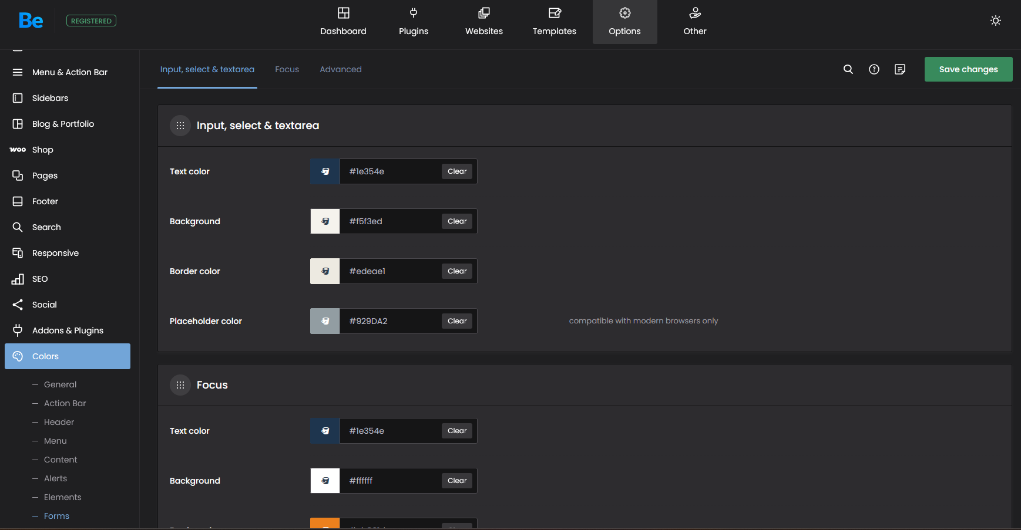Open the notes icon beside help

[x=900, y=69]
